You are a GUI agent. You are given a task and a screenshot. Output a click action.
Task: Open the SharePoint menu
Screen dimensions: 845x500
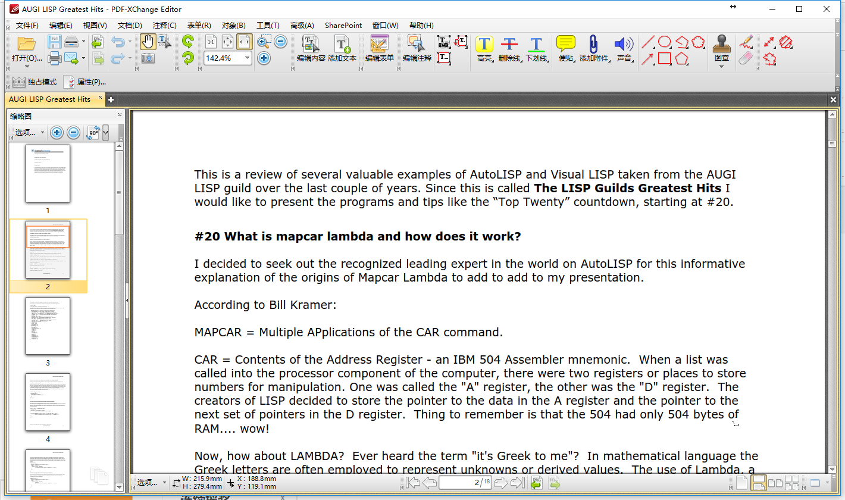pos(343,25)
